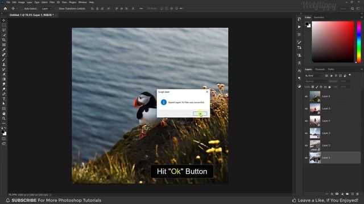Open the Auto-Select Layer dropdown

(47, 8)
